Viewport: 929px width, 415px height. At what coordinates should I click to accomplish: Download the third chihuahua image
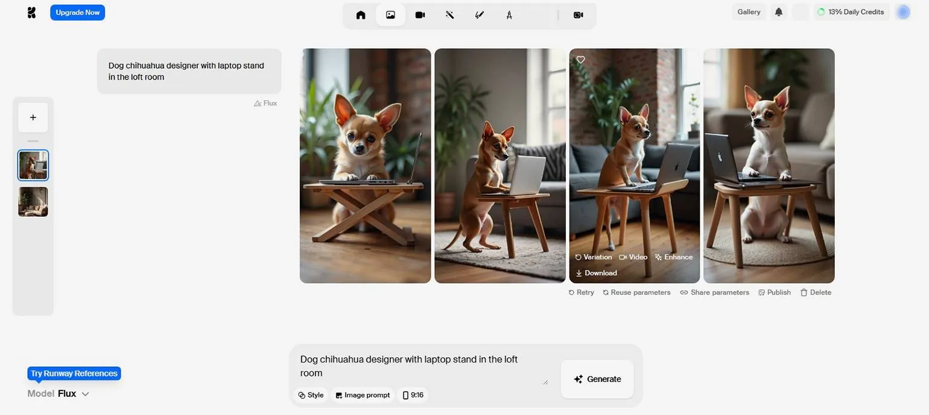[x=596, y=273]
